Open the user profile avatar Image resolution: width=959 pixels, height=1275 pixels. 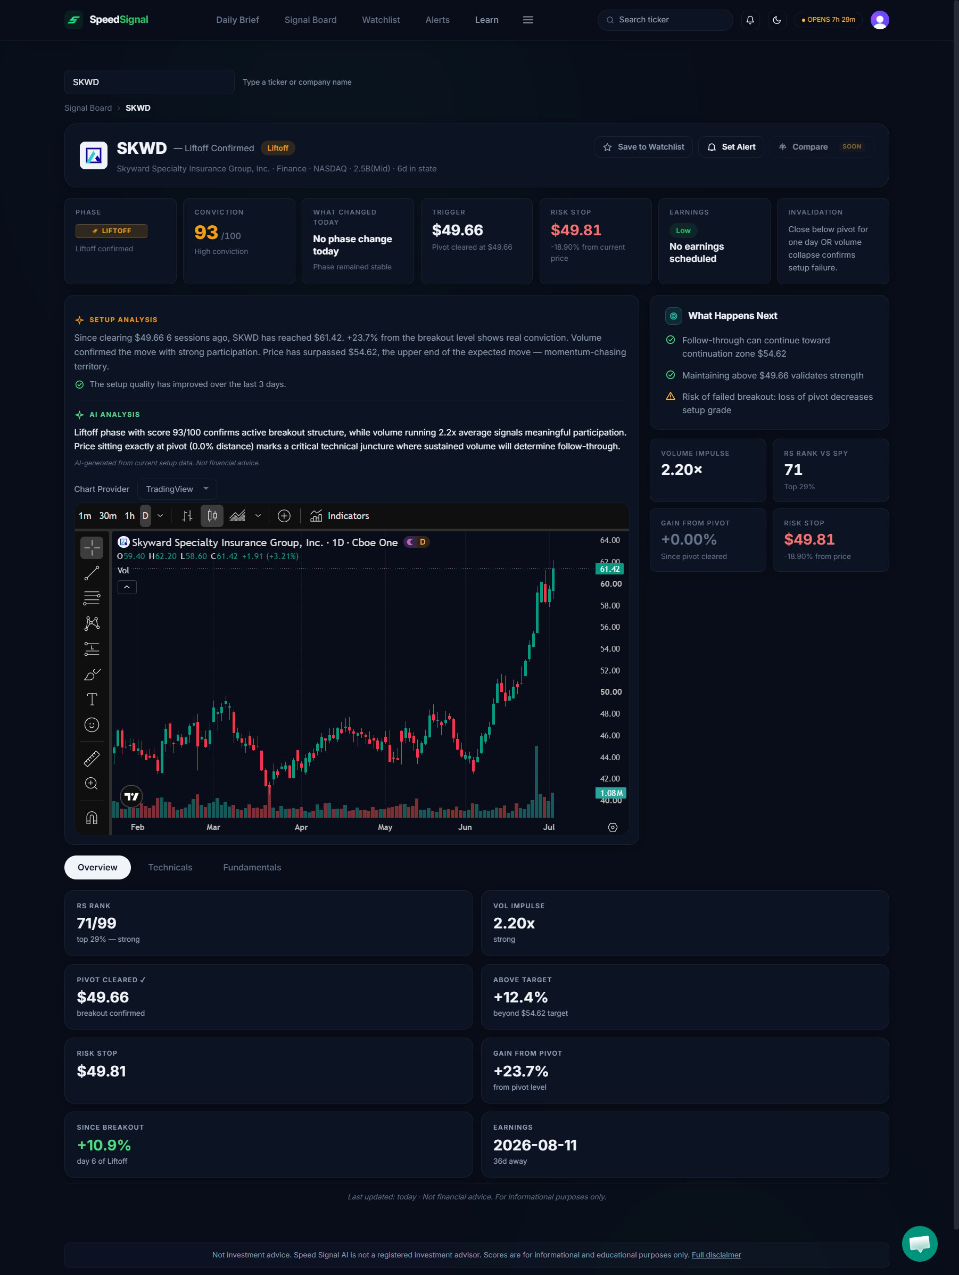pos(880,20)
